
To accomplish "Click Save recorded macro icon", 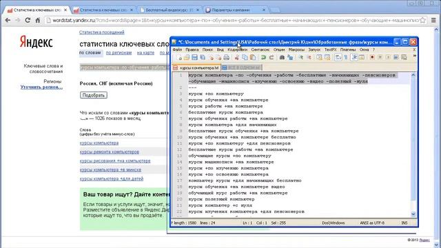I will click(404, 57).
